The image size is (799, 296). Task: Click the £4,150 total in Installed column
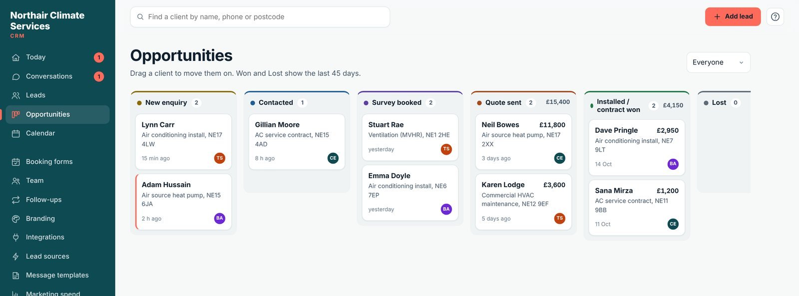tap(673, 105)
